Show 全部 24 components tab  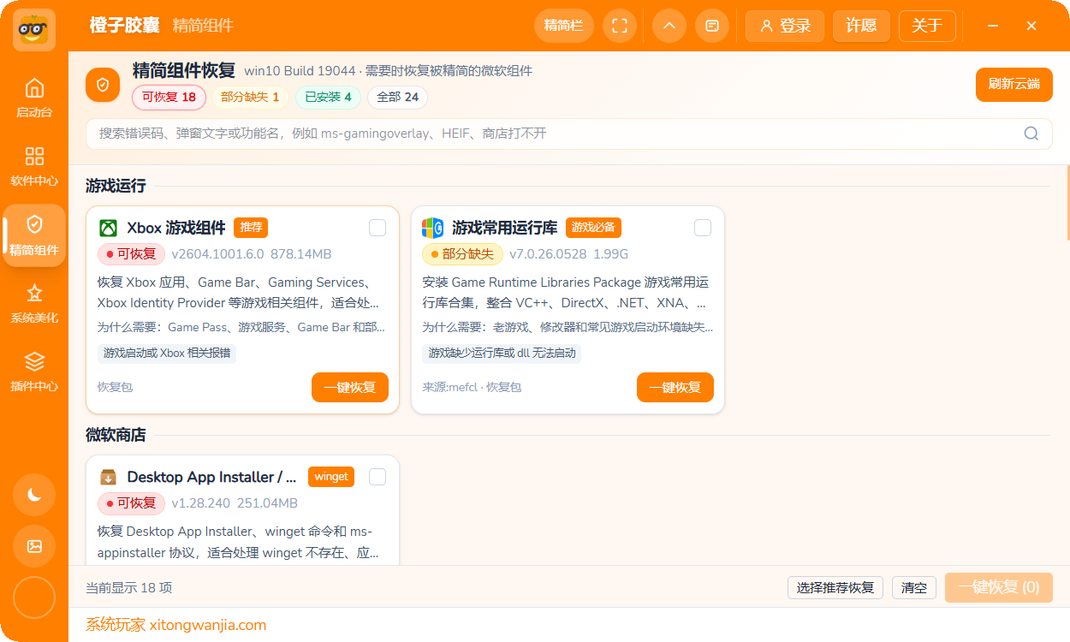point(397,98)
